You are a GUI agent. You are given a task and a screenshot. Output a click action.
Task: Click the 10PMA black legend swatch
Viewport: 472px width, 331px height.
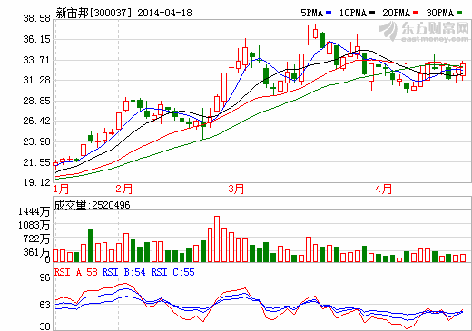[x=372, y=13]
